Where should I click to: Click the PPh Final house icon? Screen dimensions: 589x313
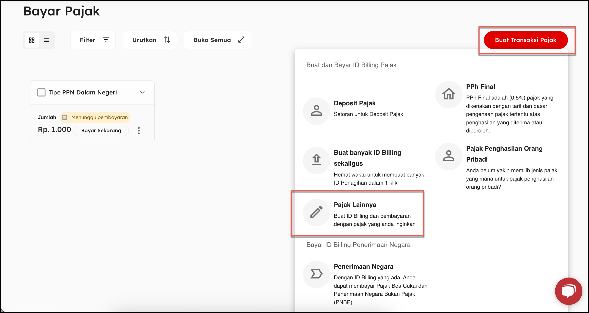tap(449, 94)
